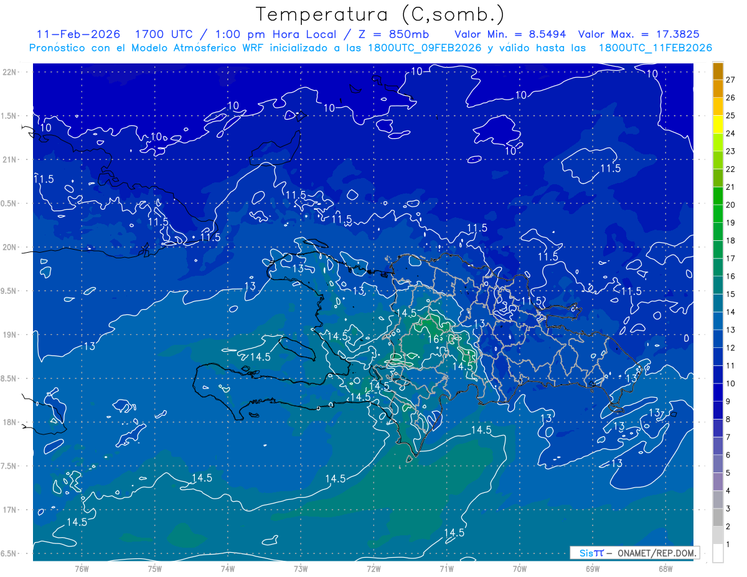Pick the purple colorbar swatch between 5 and 6

(718, 464)
